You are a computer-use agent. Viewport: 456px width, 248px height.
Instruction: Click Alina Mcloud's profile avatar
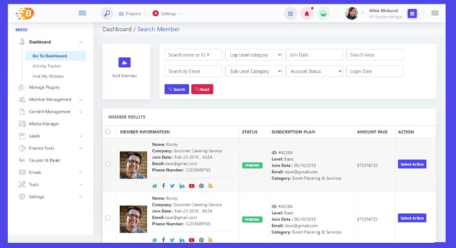pos(352,14)
